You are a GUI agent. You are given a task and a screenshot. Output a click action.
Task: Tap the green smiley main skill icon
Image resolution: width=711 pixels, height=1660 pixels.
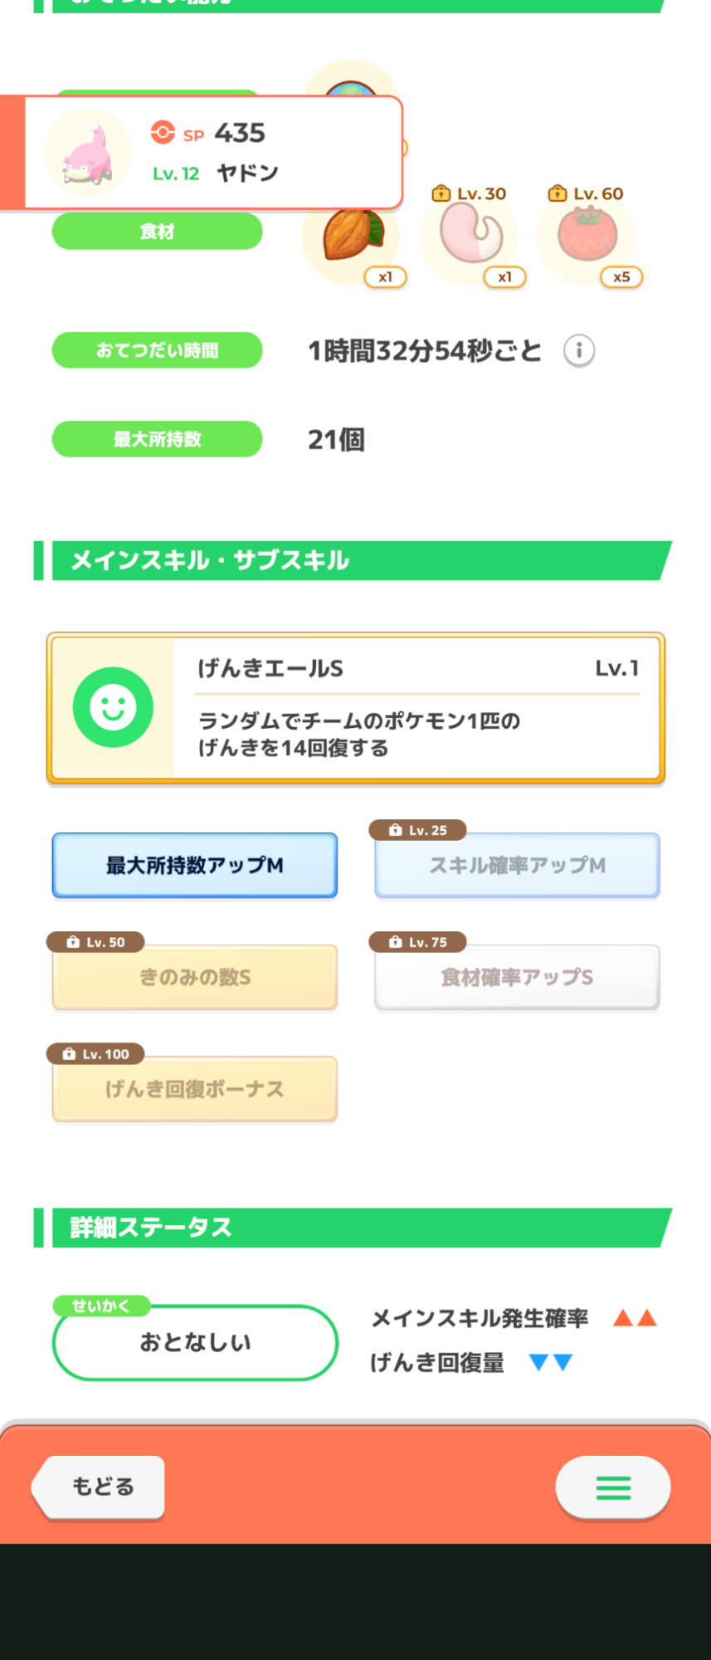click(113, 707)
